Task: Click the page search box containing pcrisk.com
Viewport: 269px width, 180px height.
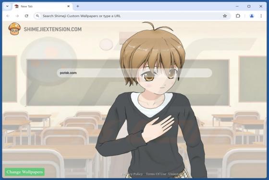Action: point(134,73)
